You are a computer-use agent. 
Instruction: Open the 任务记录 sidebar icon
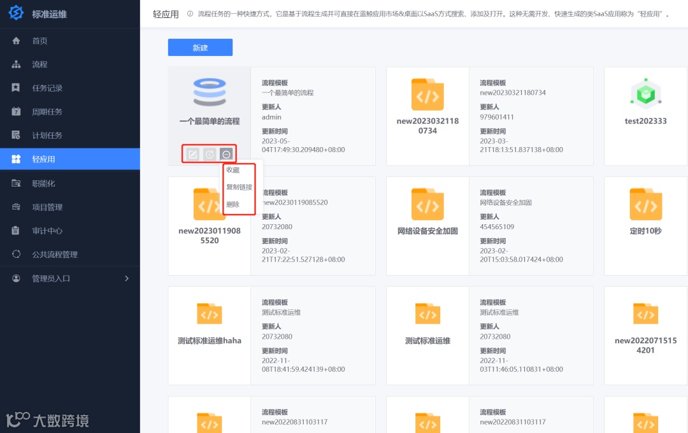click(16, 88)
